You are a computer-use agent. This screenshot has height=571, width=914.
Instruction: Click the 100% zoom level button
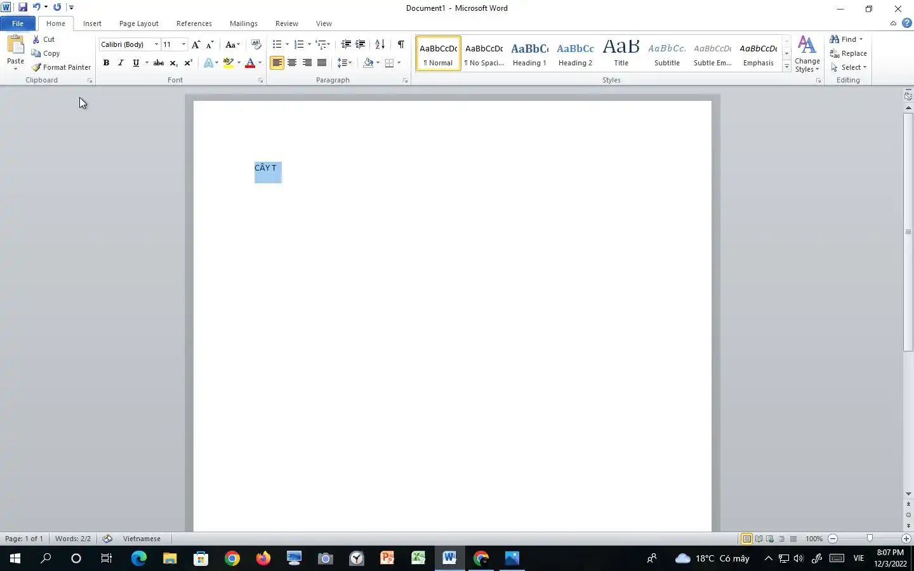pyautogui.click(x=814, y=539)
